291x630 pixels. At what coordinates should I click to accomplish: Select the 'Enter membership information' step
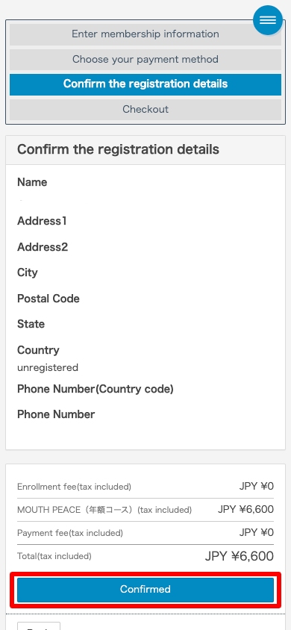point(145,34)
